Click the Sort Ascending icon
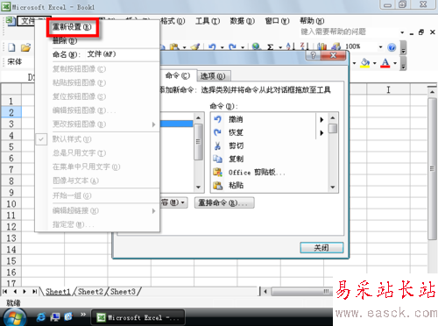The height and width of the screenshot is (326, 438). coord(291,46)
